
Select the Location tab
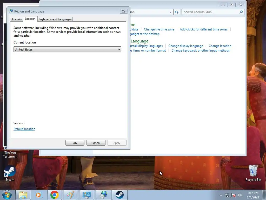(30, 19)
